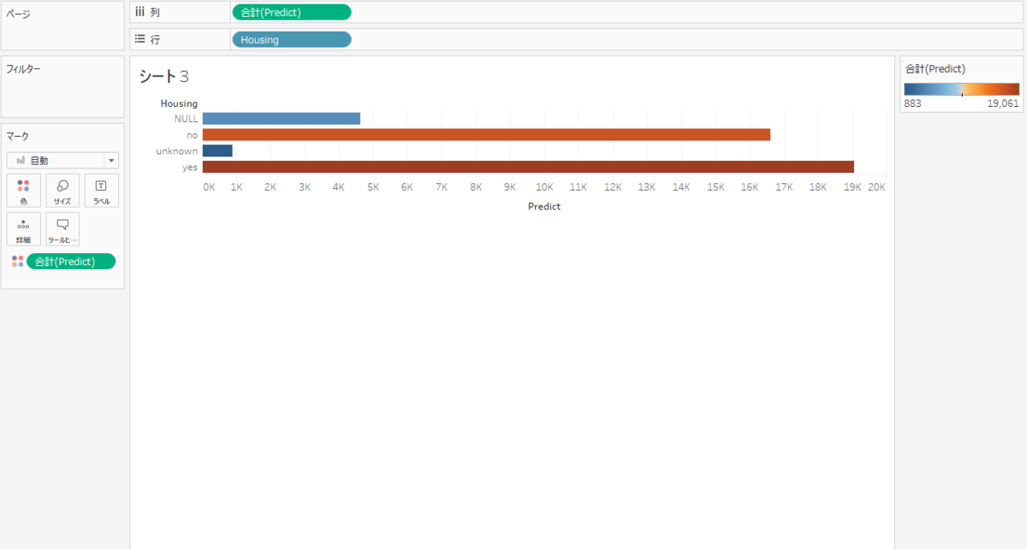Open the Detail (詳細) marks card
The width and height of the screenshot is (1027, 549).
pos(23,229)
